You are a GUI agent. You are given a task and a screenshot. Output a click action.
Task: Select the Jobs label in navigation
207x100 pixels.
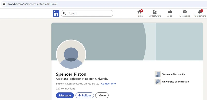pos(170,16)
